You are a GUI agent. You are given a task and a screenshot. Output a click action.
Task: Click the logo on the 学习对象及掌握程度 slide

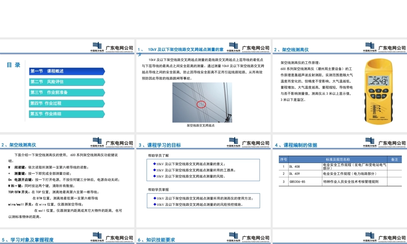pos(98,236)
